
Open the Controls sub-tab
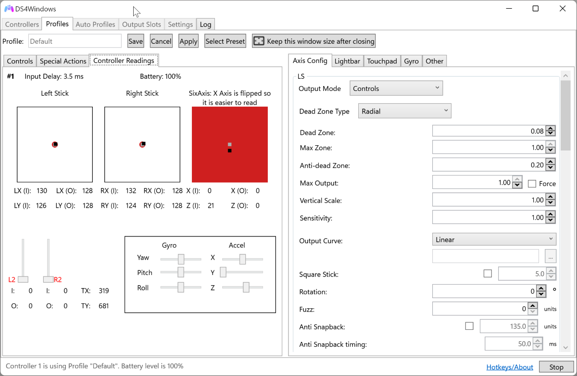click(x=20, y=61)
